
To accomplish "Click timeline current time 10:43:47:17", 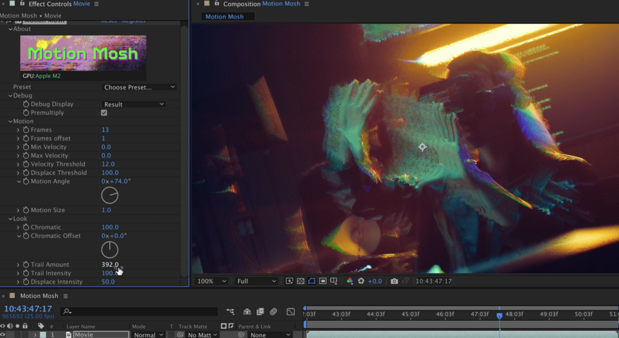I will 28,309.
